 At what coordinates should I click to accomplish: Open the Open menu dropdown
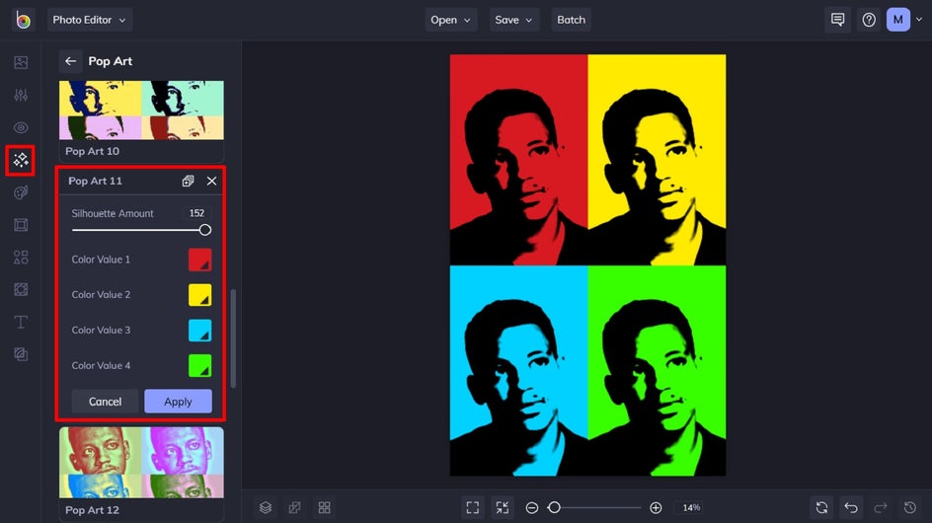(x=450, y=20)
